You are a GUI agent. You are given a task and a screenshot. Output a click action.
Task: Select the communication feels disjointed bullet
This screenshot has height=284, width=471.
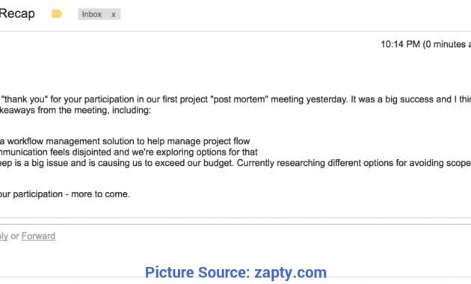tap(129, 152)
